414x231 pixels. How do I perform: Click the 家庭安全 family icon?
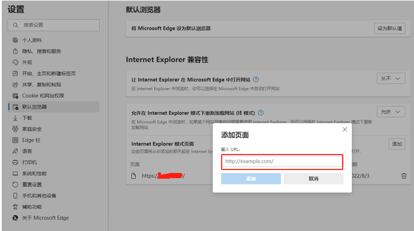click(x=15, y=129)
